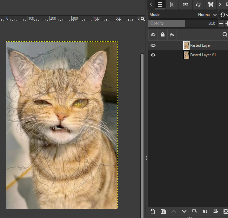
Task: Open the layer Mode dropdown showing Normal
Action: [183, 15]
